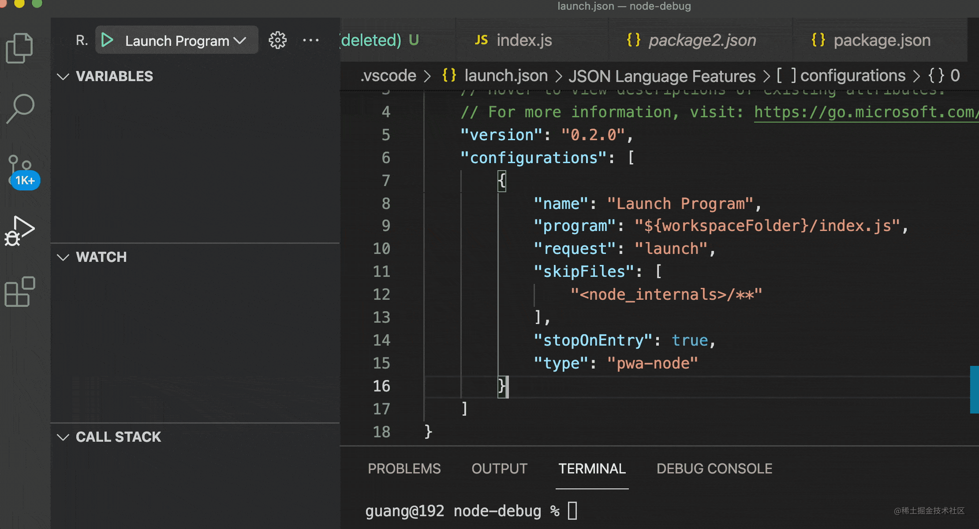
Task: Click the "0.2.0" version value
Action: [x=593, y=135]
